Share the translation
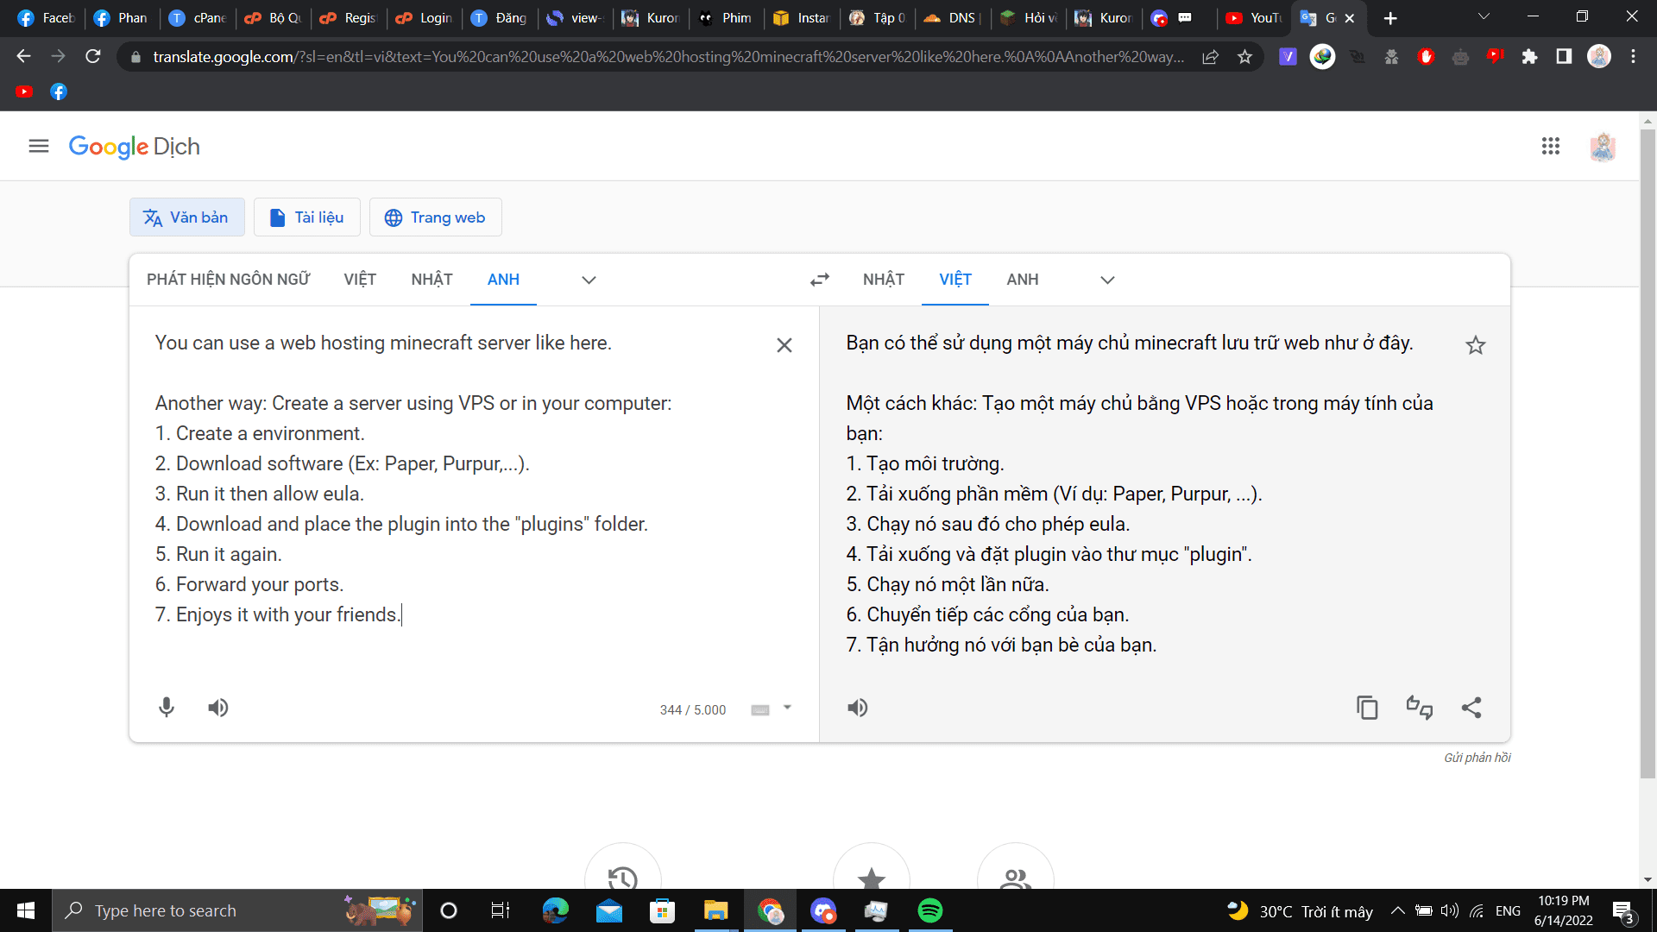 point(1471,708)
